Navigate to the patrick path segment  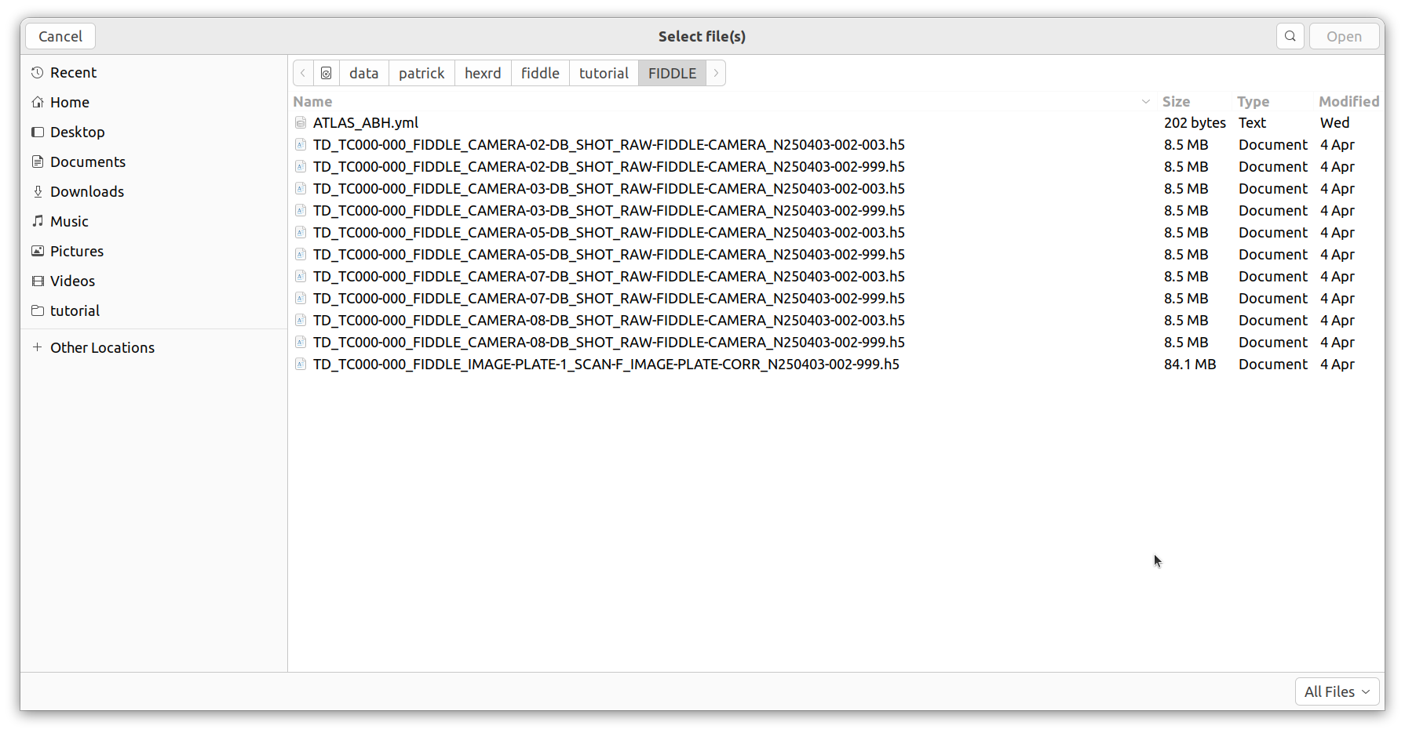click(x=421, y=74)
